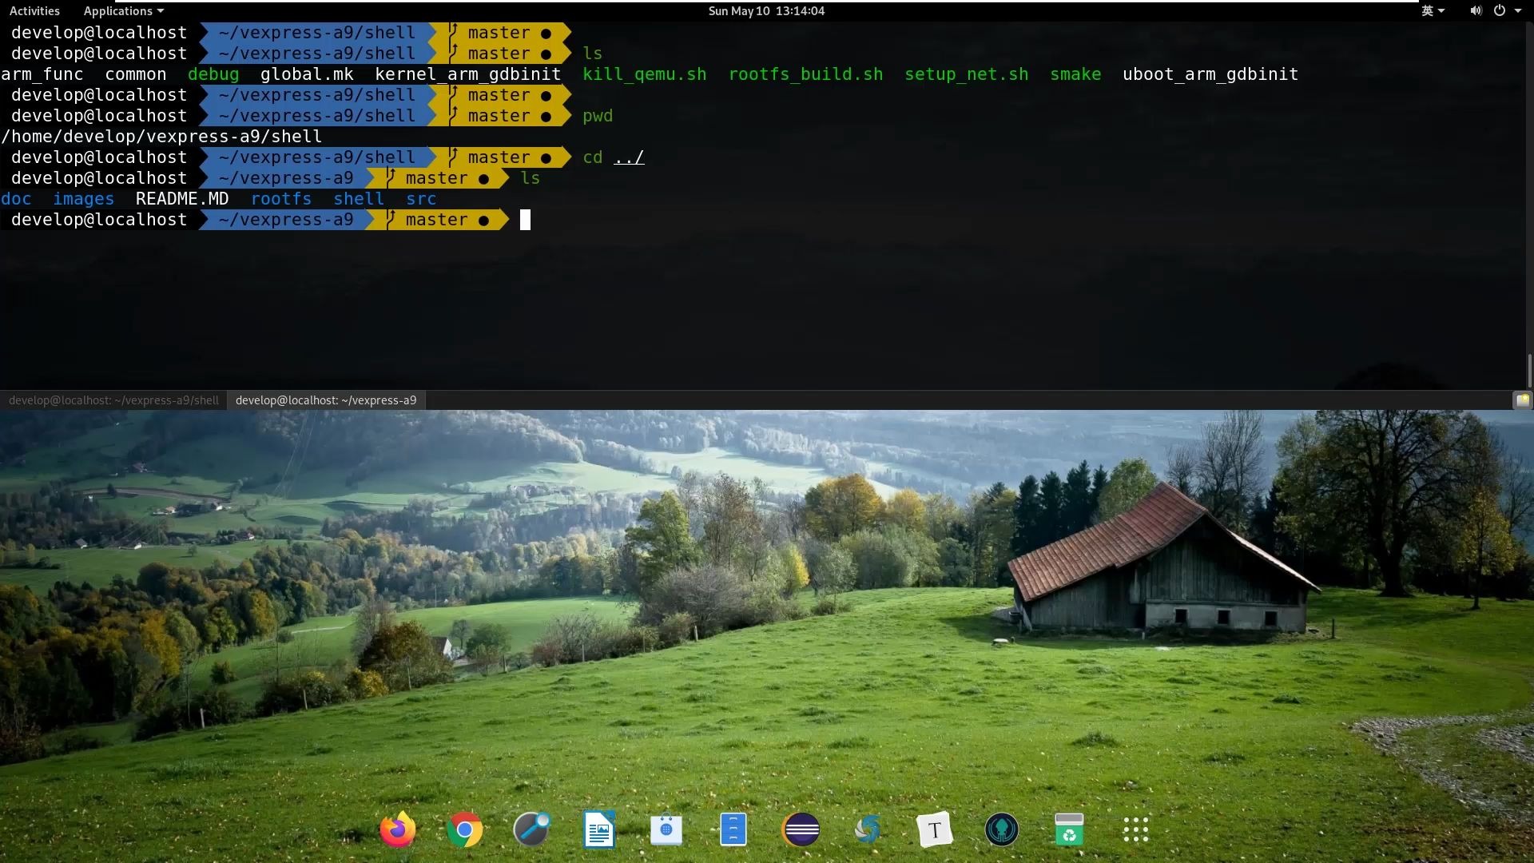Open Eclipse IDE from the dock
The image size is (1534, 863).
pos(801,829)
